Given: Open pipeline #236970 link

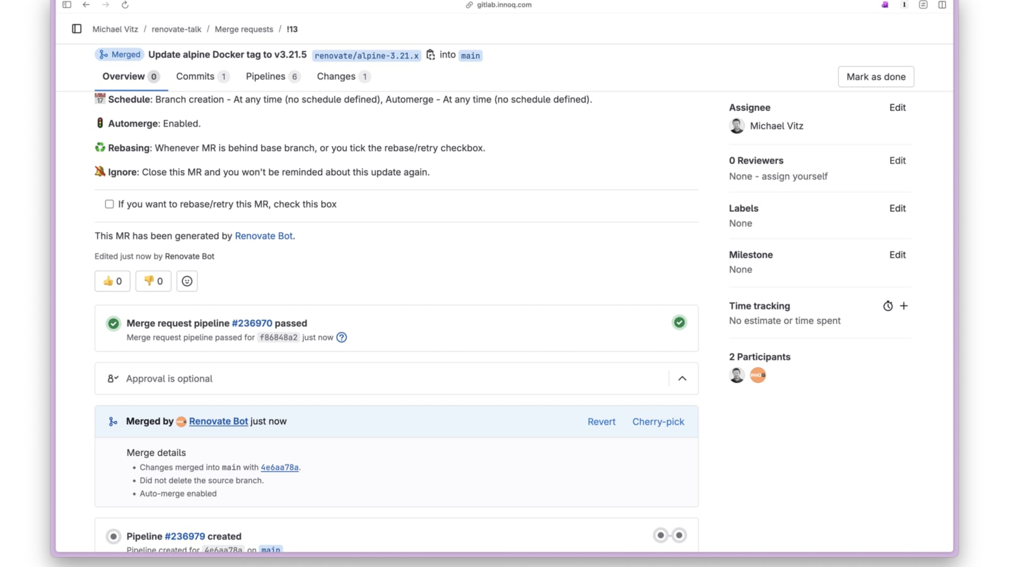Looking at the screenshot, I should [252, 323].
